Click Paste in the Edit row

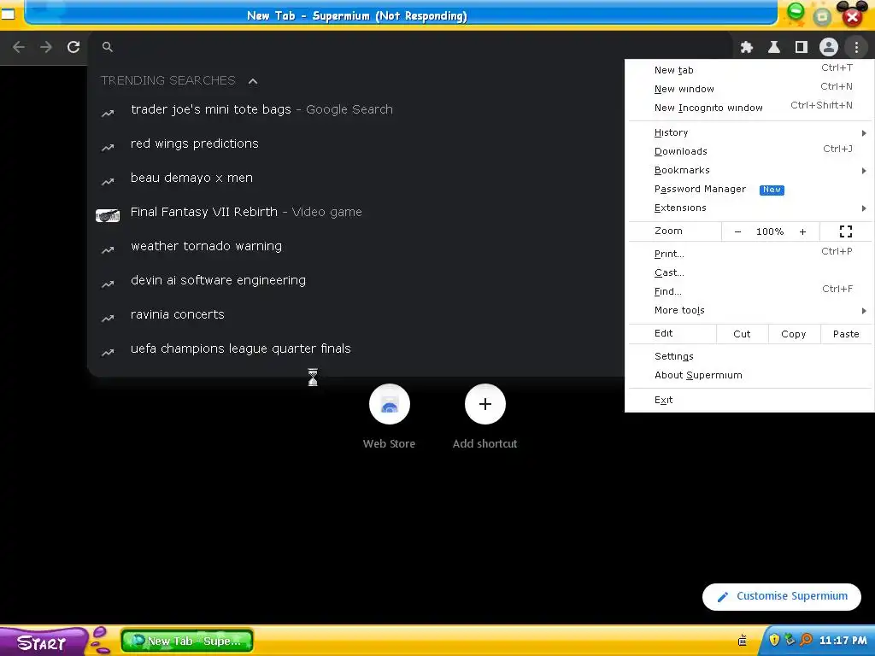coord(845,334)
